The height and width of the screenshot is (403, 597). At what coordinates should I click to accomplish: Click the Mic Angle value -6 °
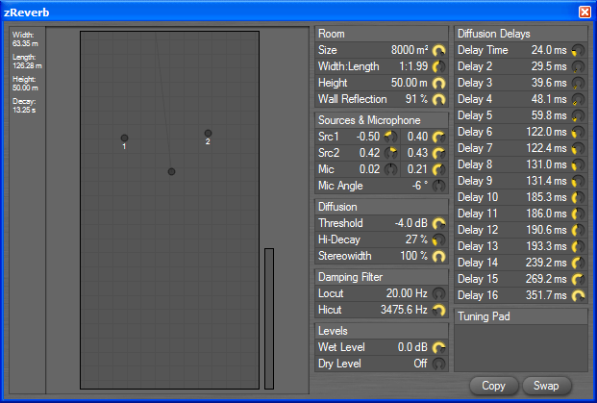(419, 186)
